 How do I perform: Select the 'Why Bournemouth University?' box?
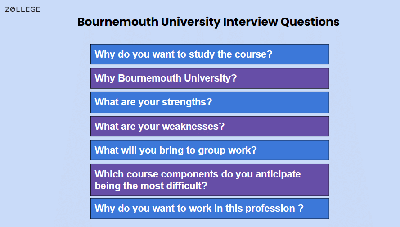210,78
